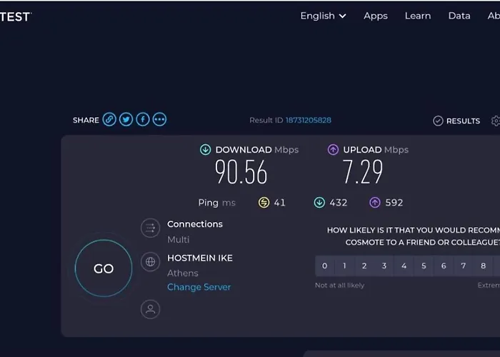Click the Change Server link

(x=199, y=287)
